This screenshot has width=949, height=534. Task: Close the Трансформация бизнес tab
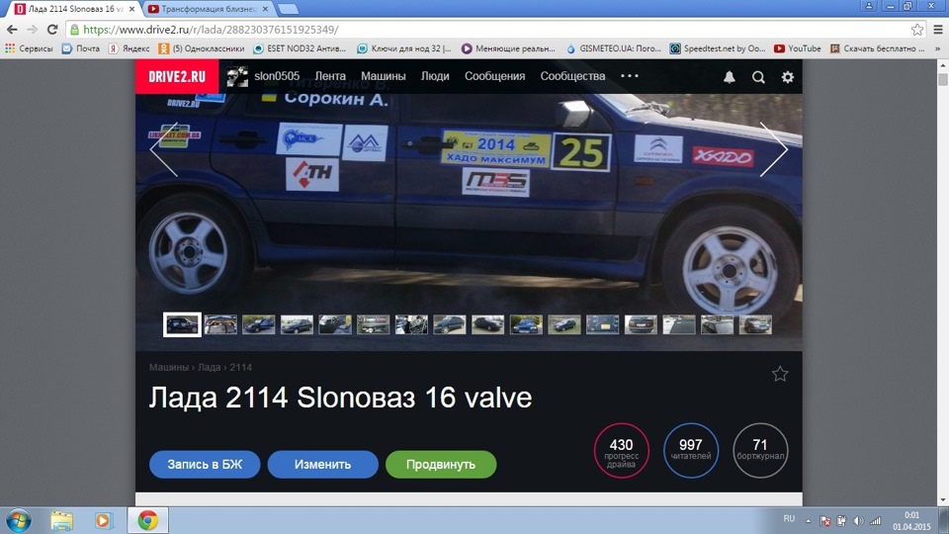(265, 9)
